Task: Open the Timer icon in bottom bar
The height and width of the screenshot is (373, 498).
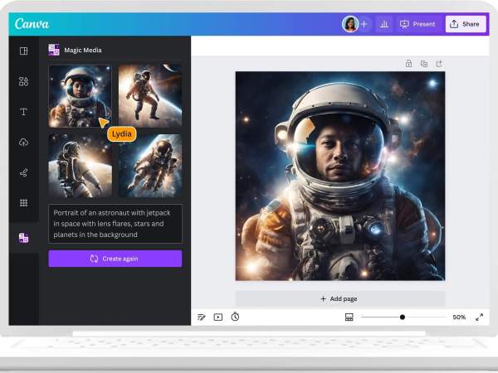Action: pos(235,317)
